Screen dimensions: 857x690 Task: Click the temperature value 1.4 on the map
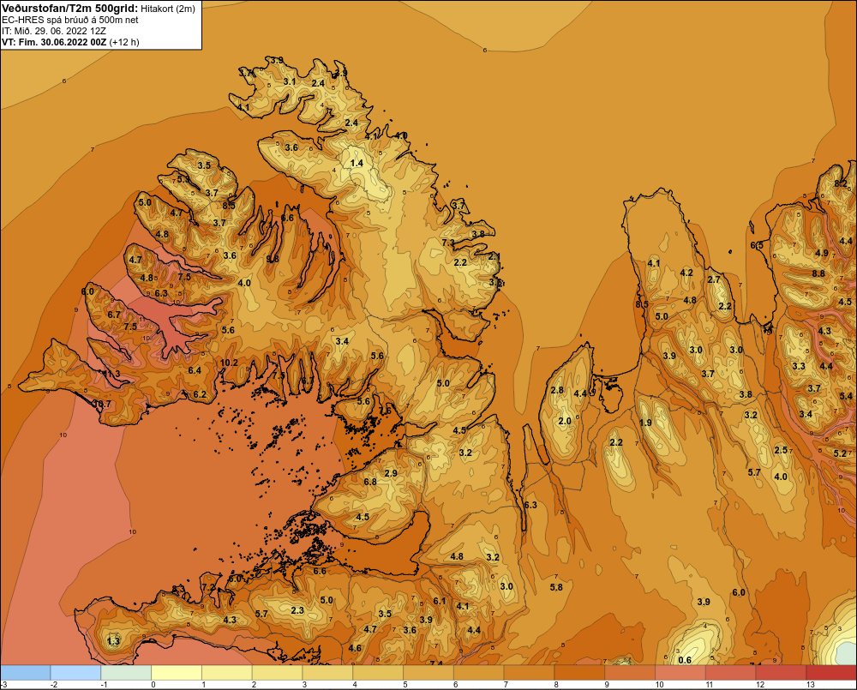357,163
